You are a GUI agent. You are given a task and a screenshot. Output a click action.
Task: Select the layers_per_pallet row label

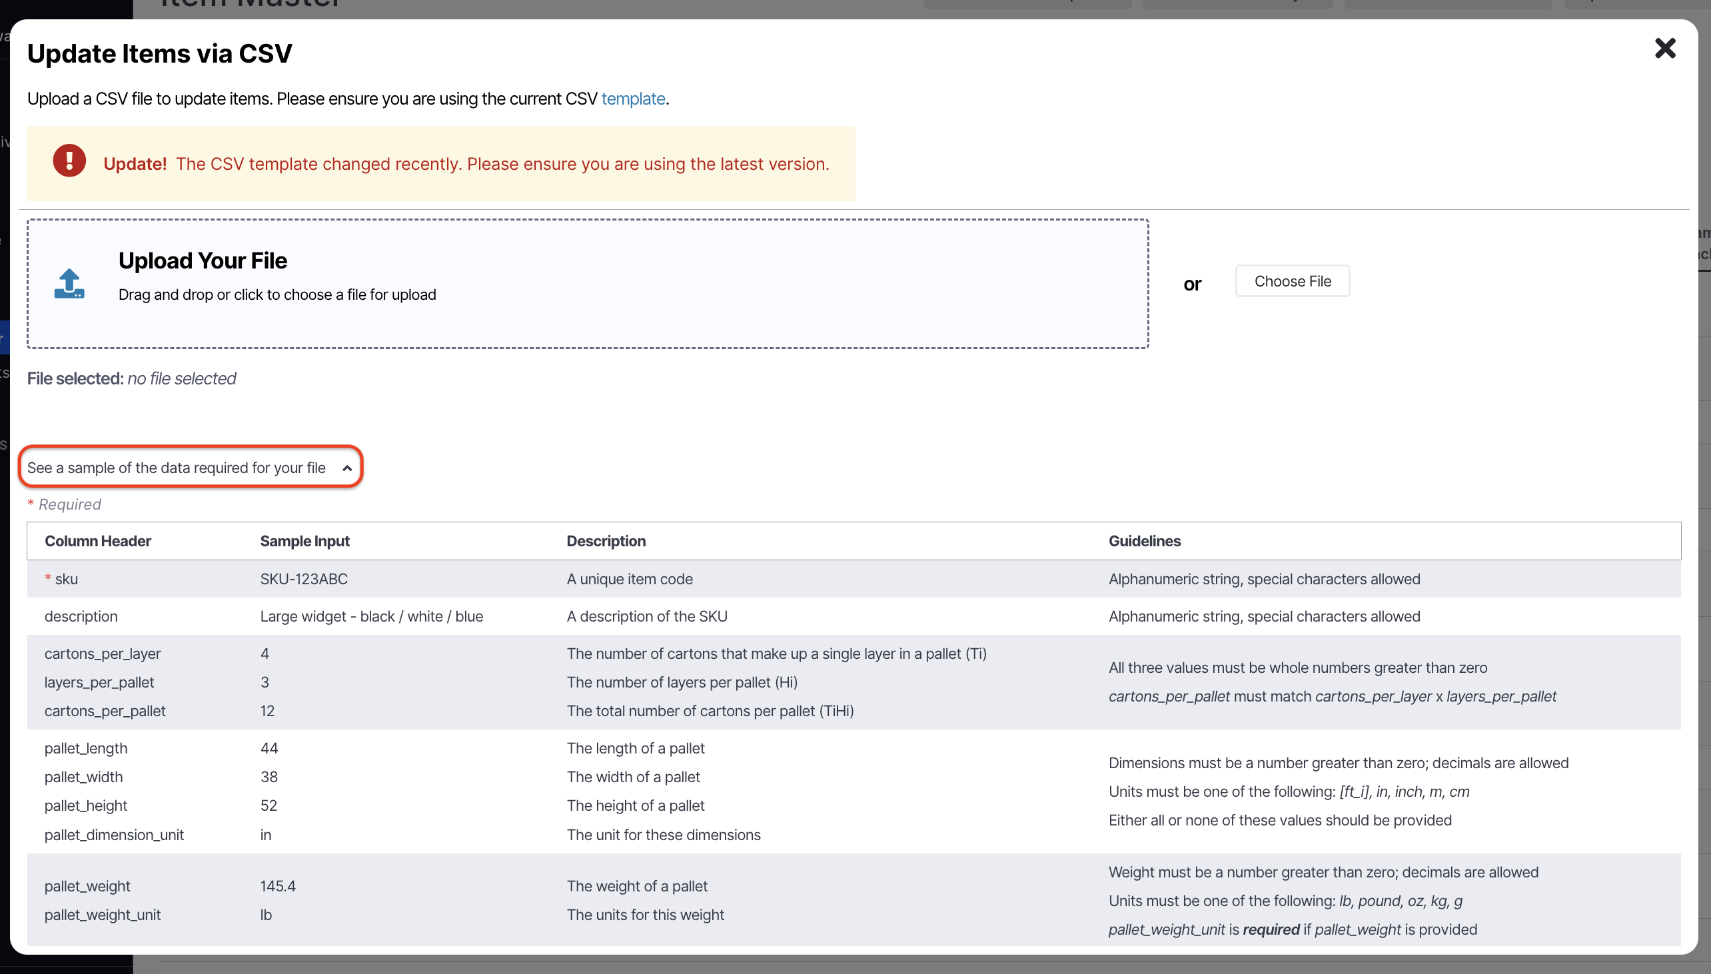click(99, 683)
